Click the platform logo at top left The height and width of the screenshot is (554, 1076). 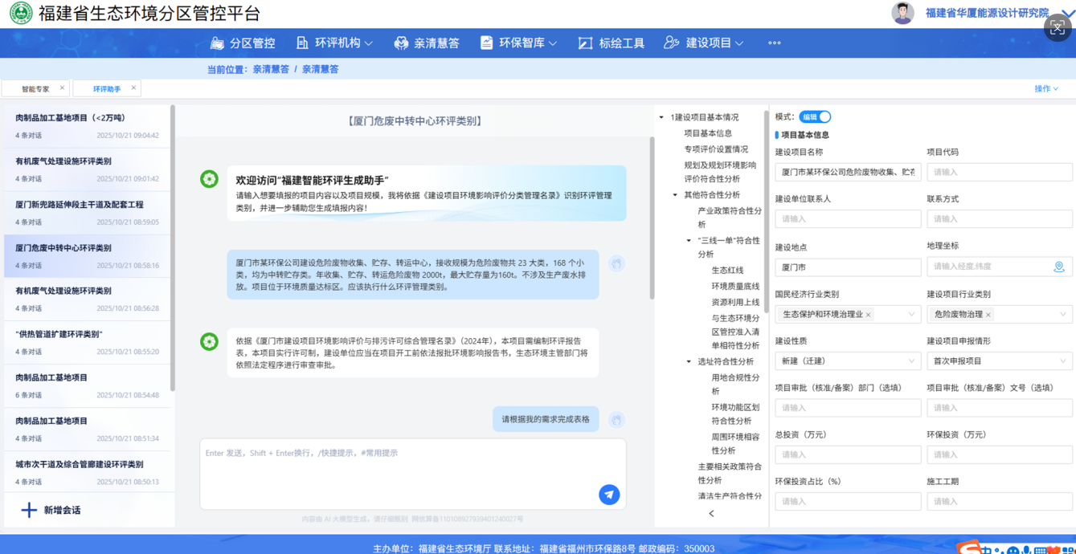(x=20, y=14)
